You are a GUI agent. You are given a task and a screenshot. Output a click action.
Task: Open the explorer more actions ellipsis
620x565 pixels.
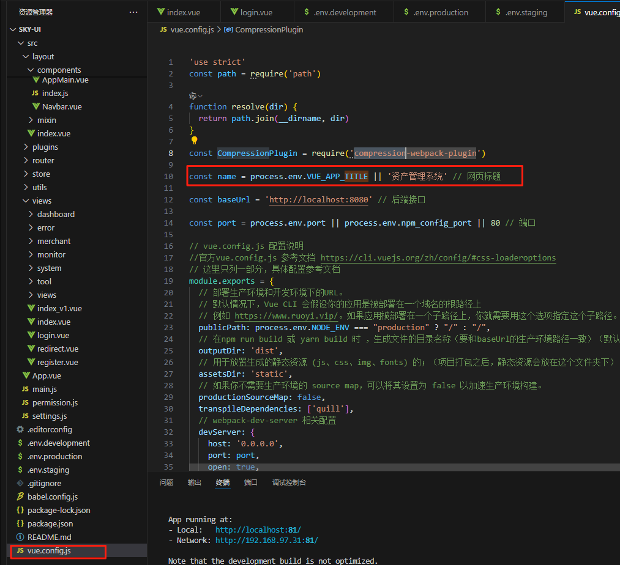[x=133, y=12]
